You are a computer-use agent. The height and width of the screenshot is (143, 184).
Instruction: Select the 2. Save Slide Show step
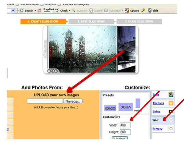(91, 22)
